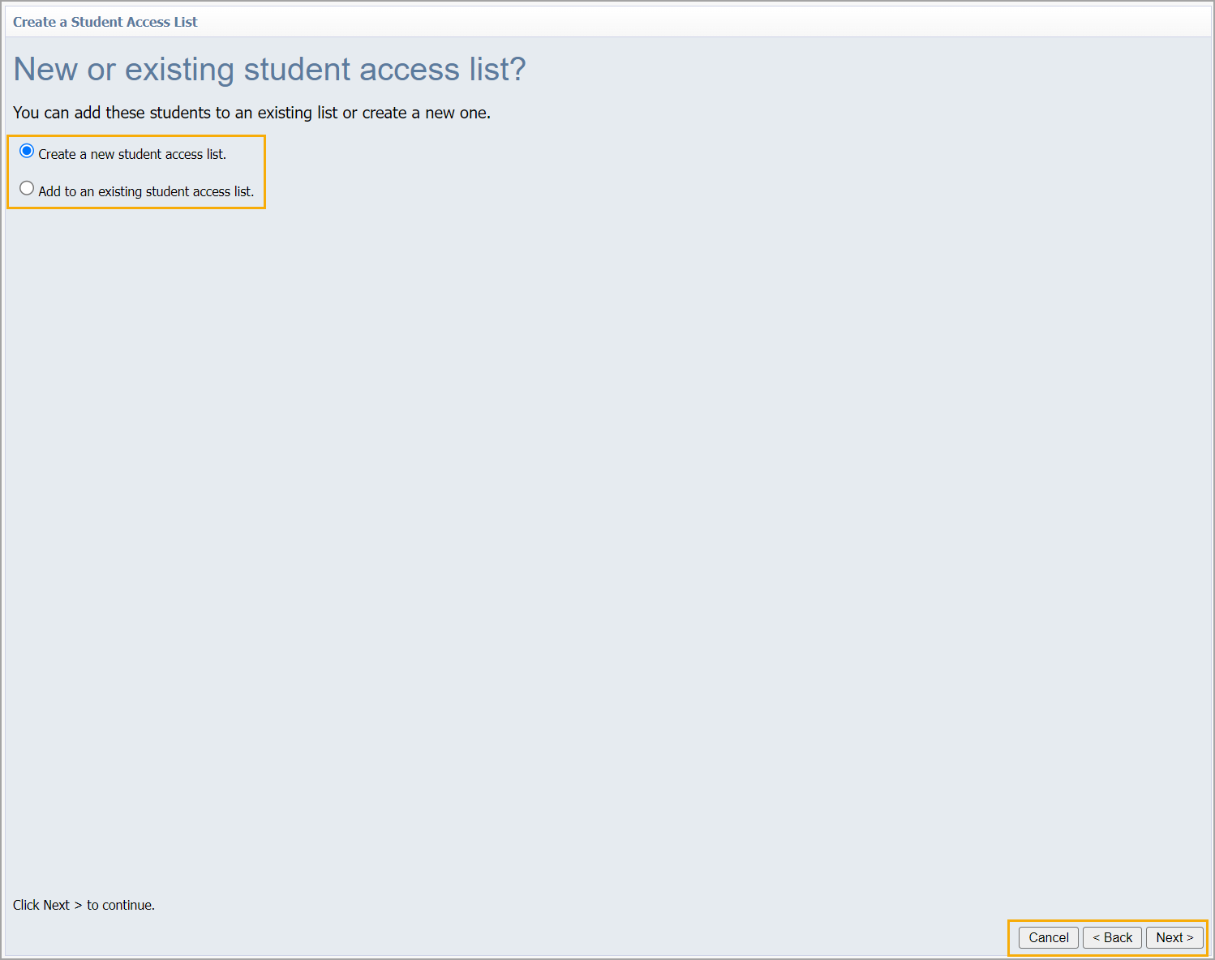Click the highlighted radio options group
1215x960 pixels.
click(136, 171)
